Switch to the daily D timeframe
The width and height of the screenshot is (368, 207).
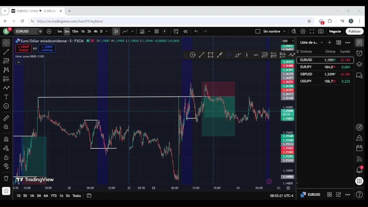click(101, 31)
